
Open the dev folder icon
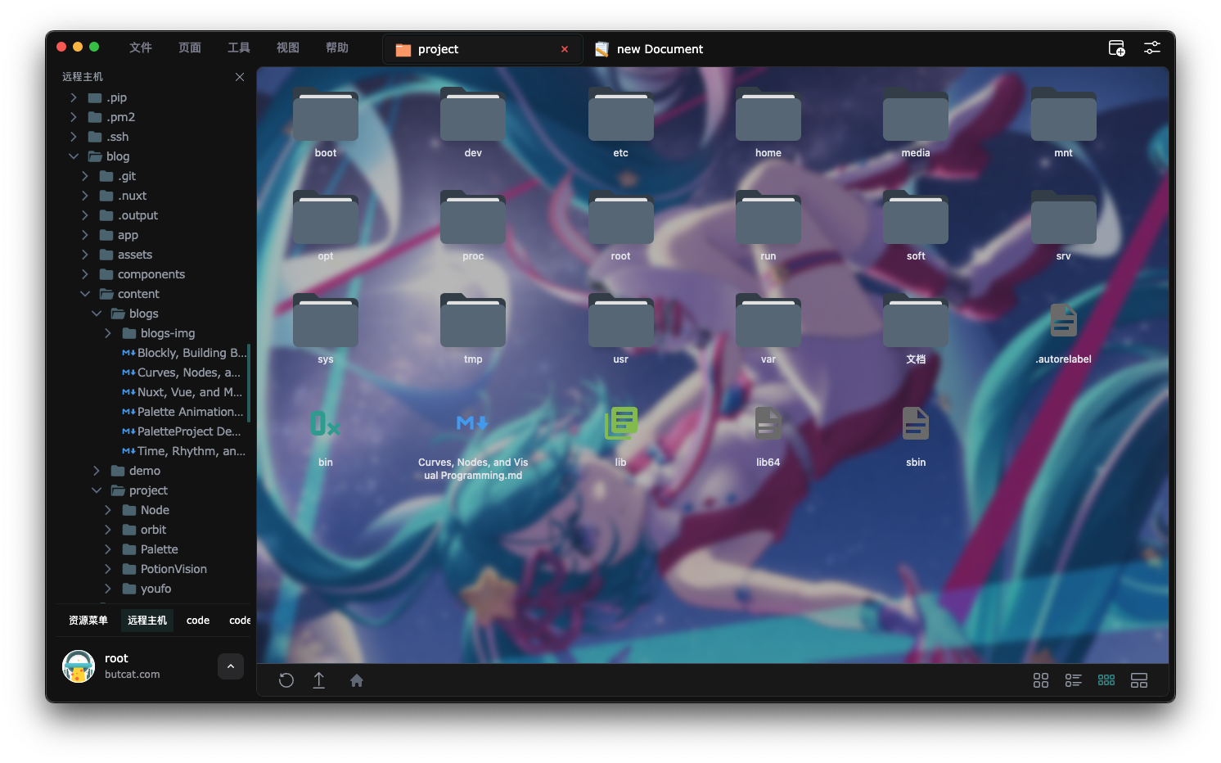(x=473, y=114)
